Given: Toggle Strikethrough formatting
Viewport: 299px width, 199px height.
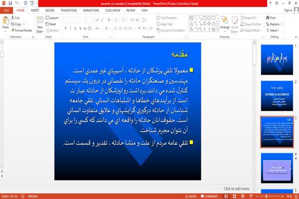Looking at the screenshot, I should coord(85,28).
